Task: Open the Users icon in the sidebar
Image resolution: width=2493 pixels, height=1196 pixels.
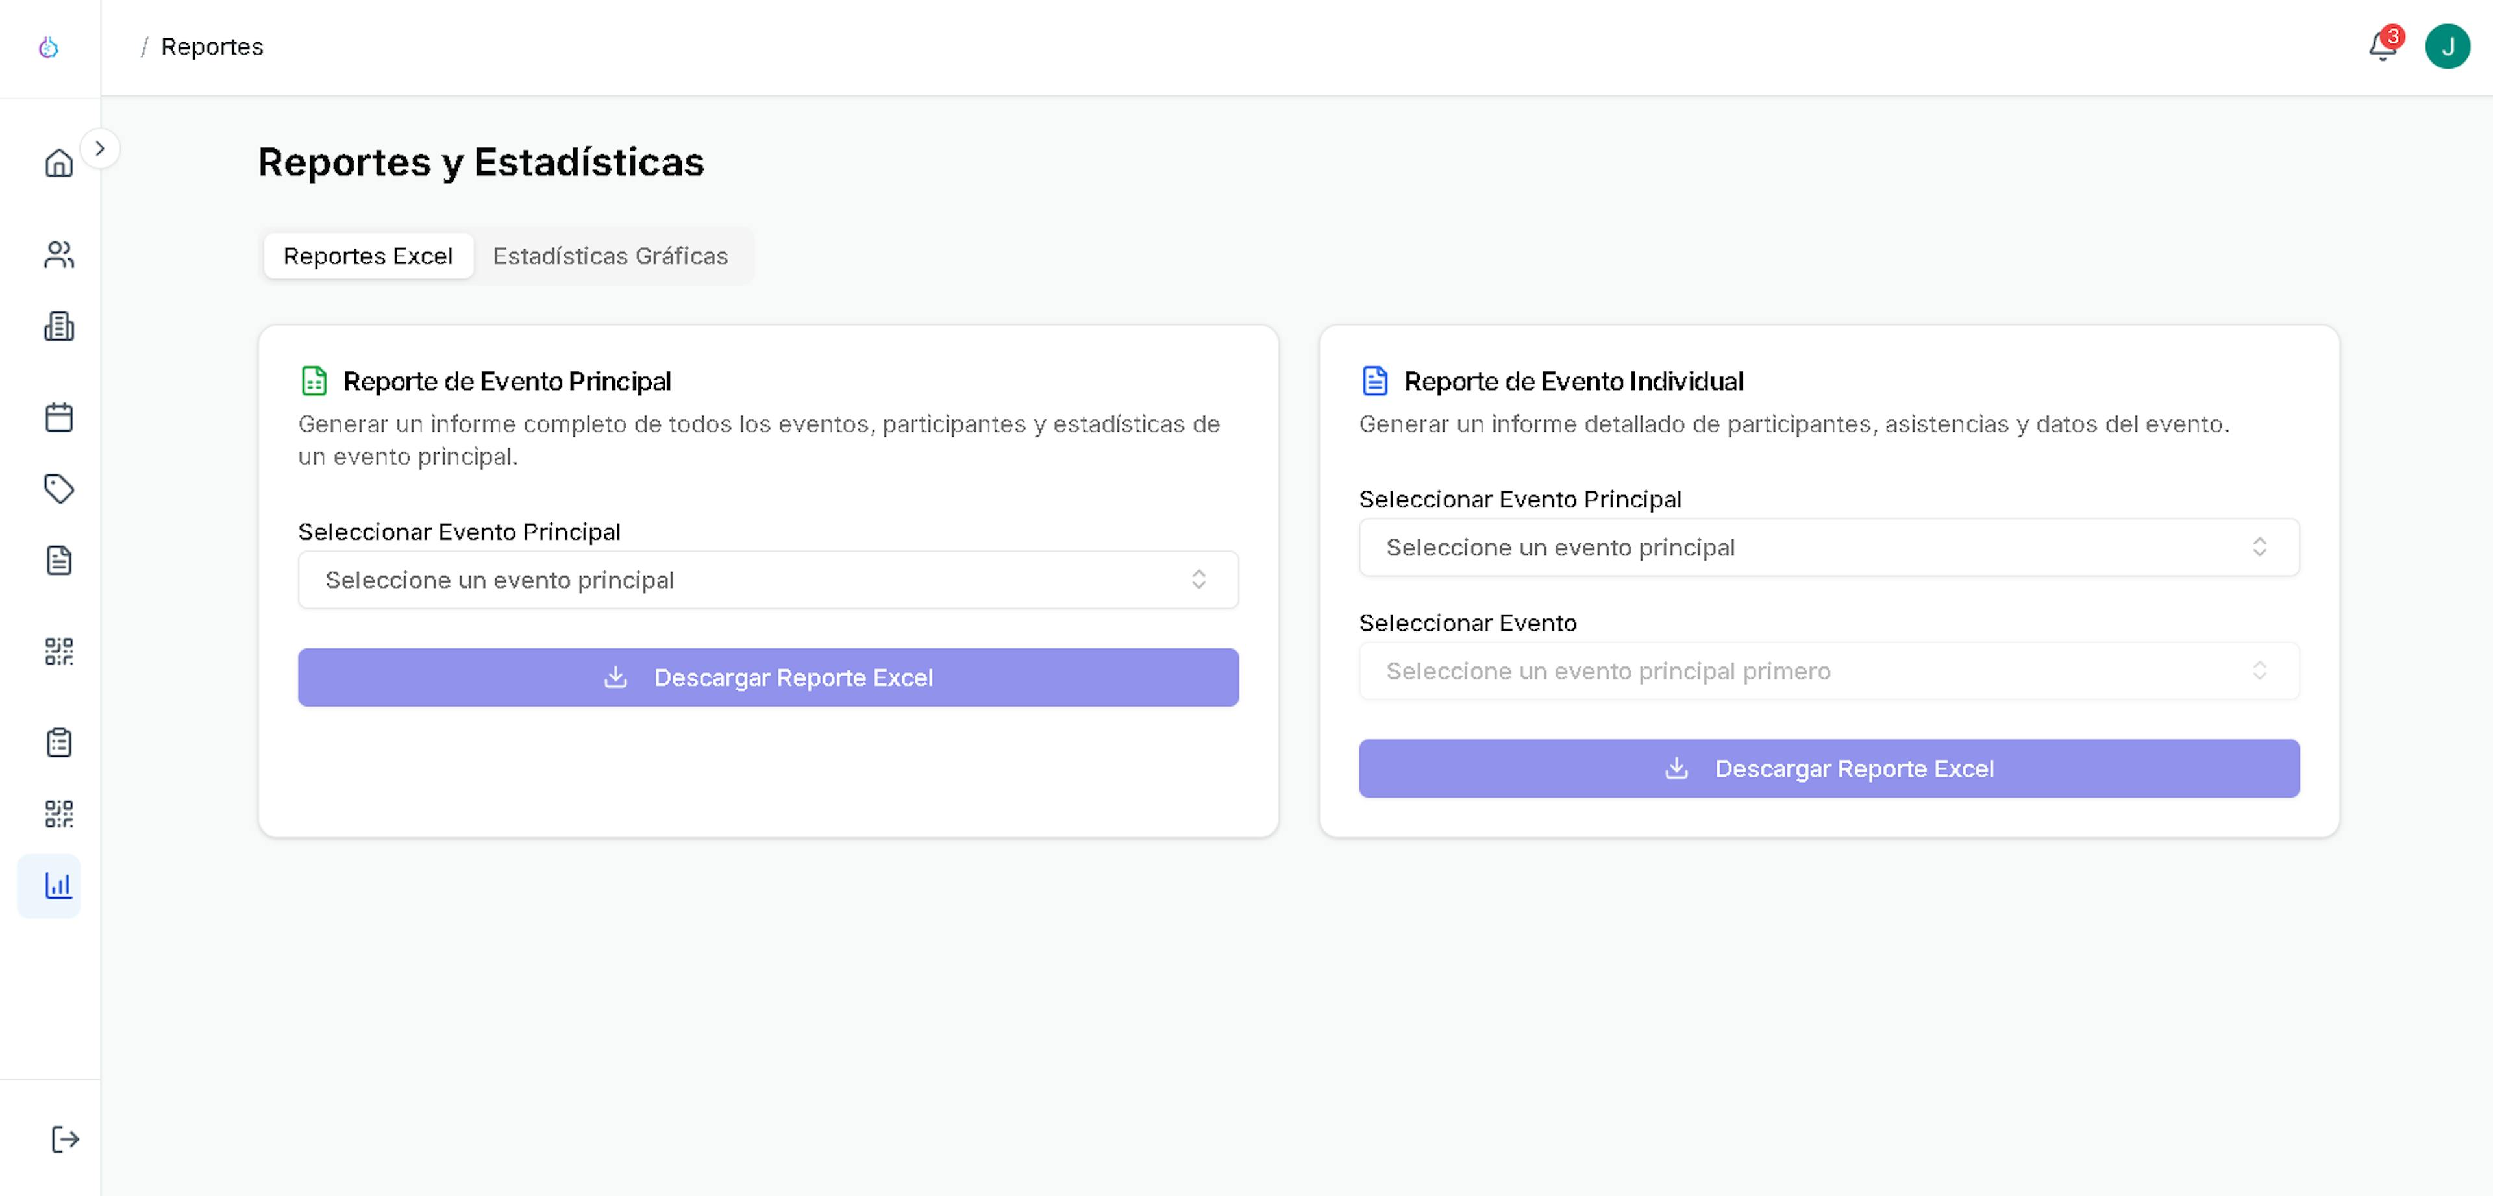Action: coord(59,254)
